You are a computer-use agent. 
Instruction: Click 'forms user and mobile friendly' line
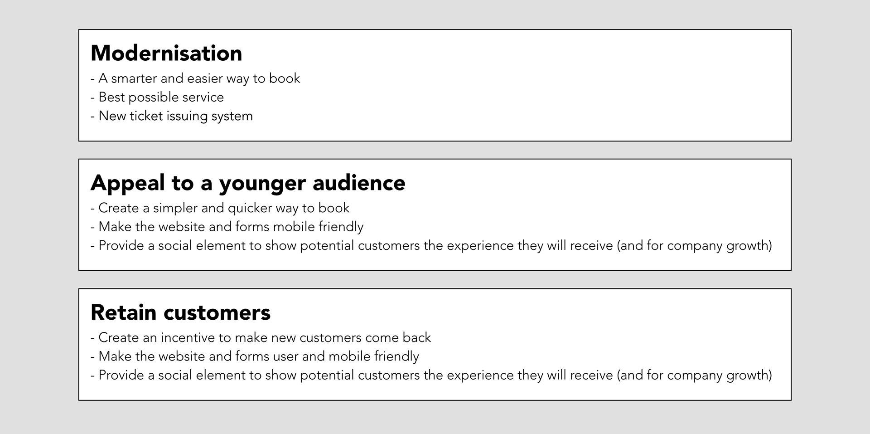click(x=255, y=356)
